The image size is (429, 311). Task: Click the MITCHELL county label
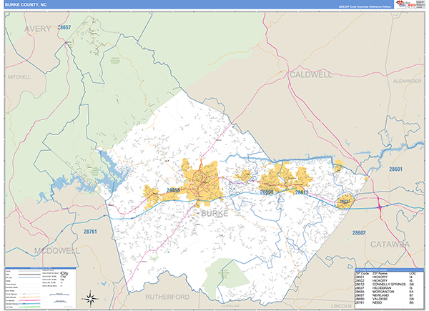pyautogui.click(x=19, y=77)
